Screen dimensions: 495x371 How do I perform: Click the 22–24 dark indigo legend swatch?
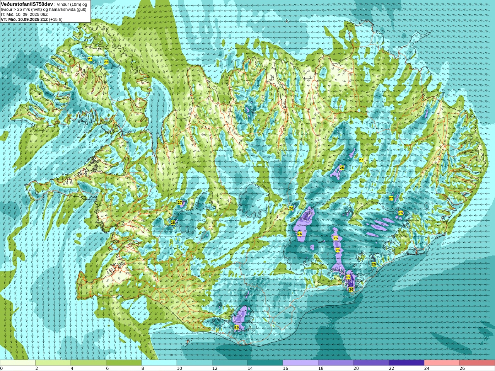(406, 363)
